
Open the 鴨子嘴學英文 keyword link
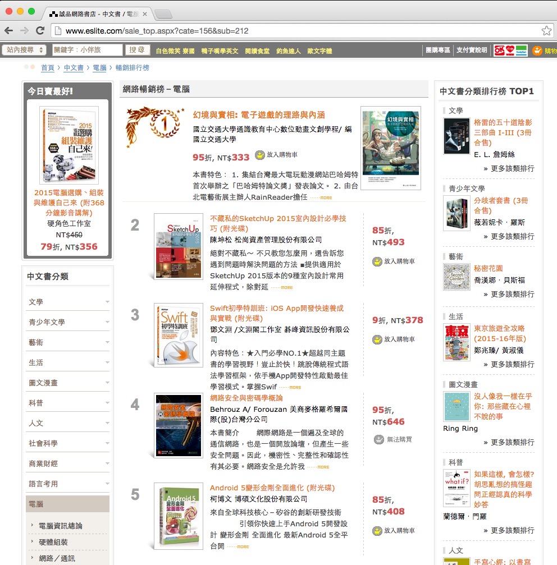[x=220, y=51]
